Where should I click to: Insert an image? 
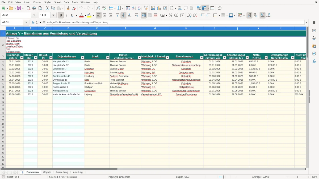click(153, 8)
